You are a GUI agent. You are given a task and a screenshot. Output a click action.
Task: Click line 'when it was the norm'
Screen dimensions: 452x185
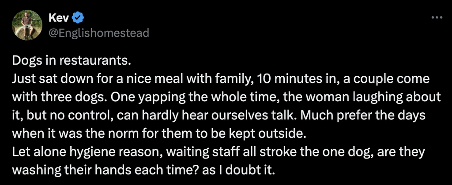pos(158,134)
